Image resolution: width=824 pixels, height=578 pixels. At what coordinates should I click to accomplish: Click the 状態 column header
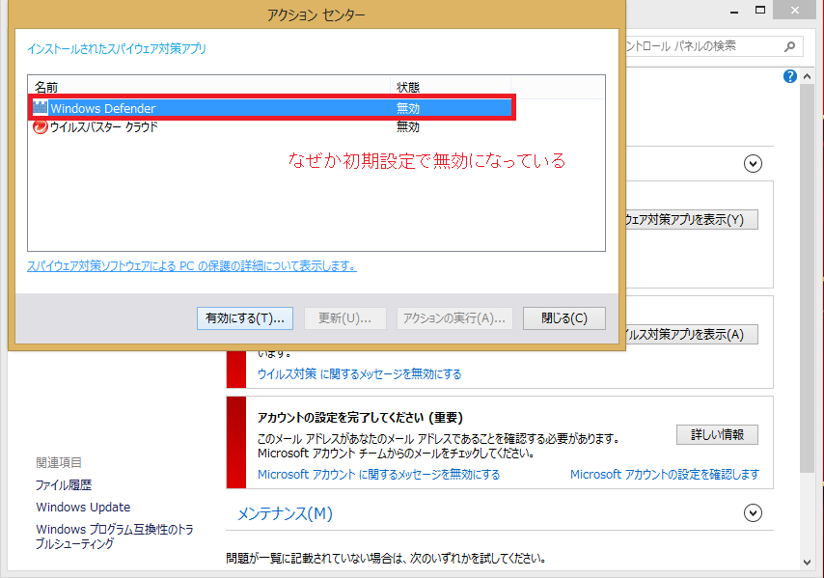pos(451,87)
